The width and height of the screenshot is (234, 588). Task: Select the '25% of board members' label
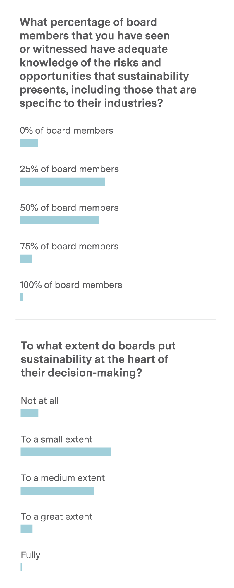pos(69,169)
